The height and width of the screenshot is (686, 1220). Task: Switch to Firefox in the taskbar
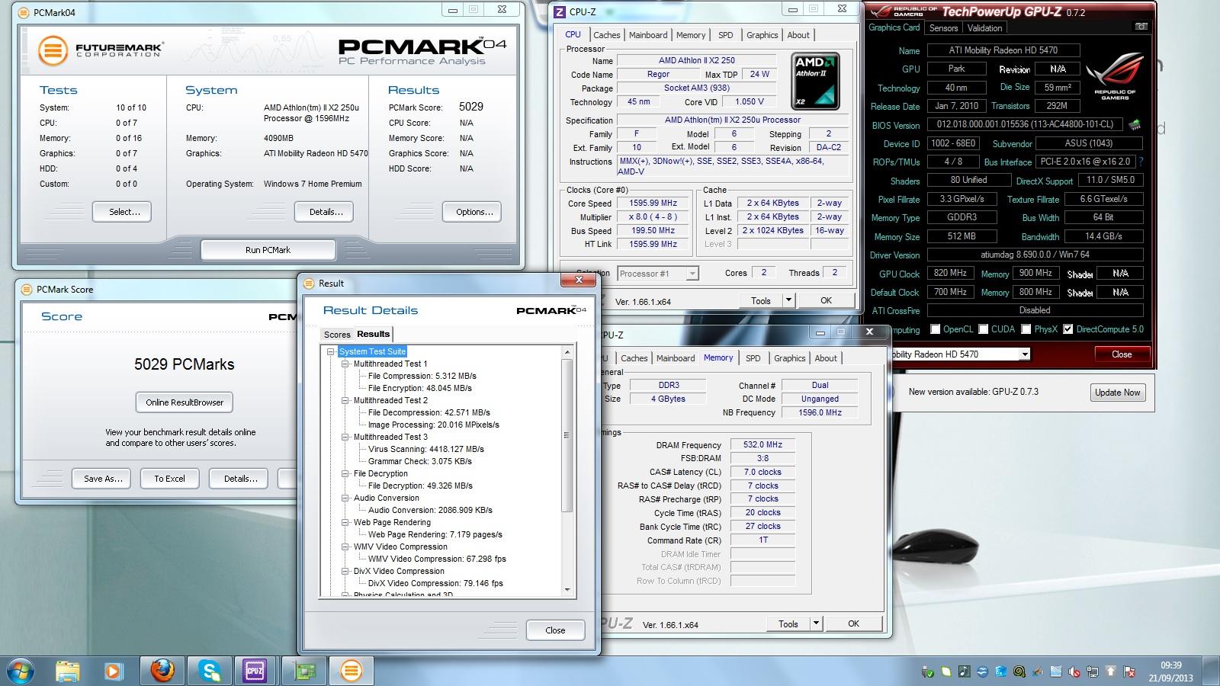[x=162, y=671]
